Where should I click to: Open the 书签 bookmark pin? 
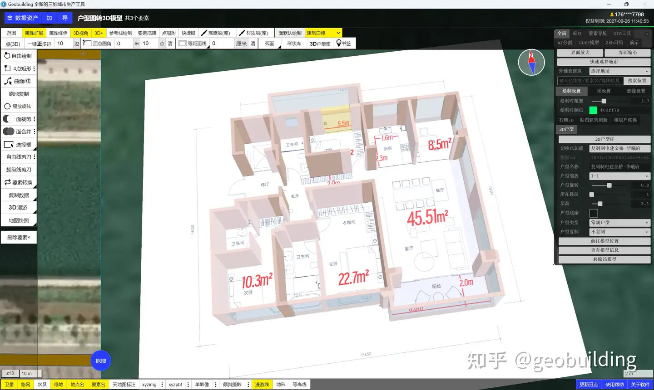(x=344, y=44)
